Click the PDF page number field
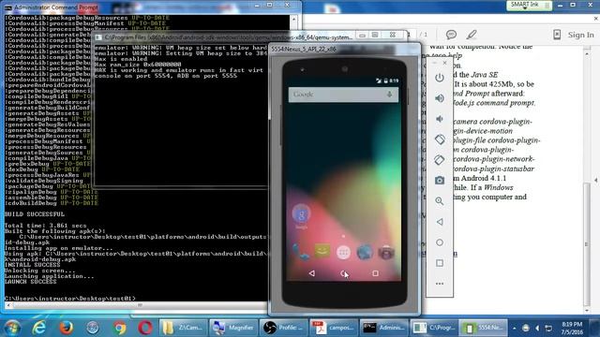The height and width of the screenshot is (337, 600). 409,35
